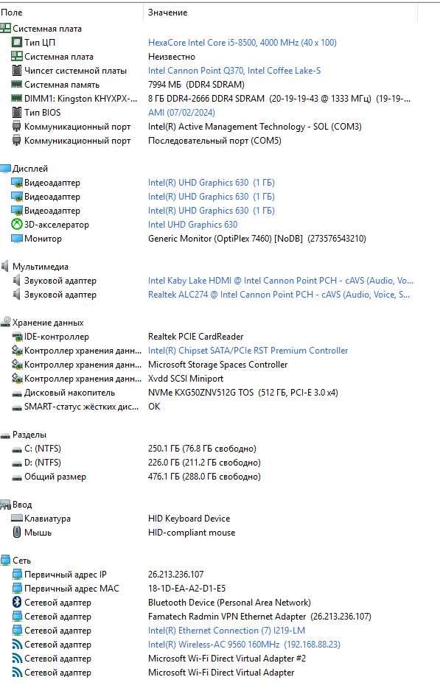Viewport: 440px width, 691px height.
Task: Open the Intel Chipset SATA/PCIe RST Premium Controller link
Action: click(x=248, y=351)
